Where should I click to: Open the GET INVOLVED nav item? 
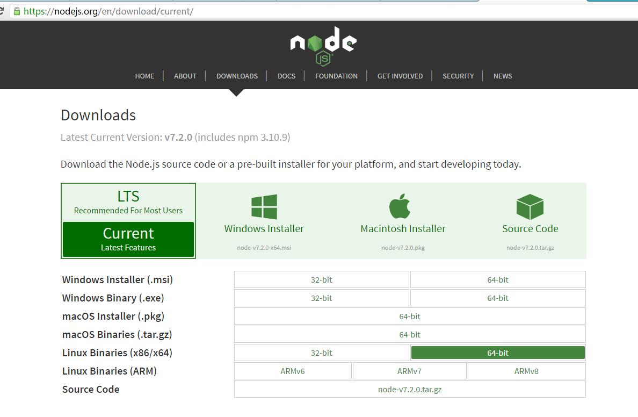click(x=400, y=76)
